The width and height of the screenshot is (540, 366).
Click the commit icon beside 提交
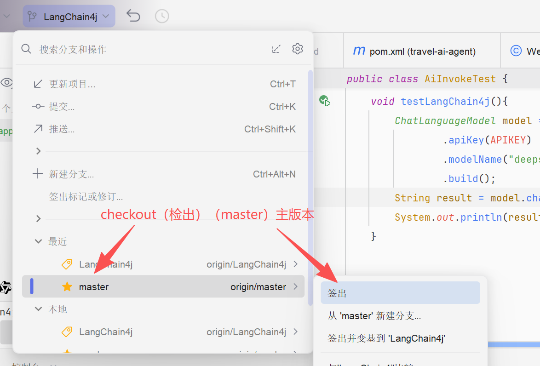[x=38, y=106]
